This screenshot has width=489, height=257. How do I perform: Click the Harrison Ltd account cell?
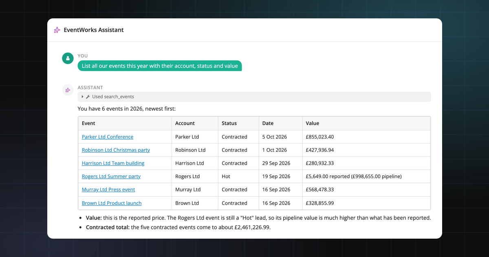[x=195, y=163]
